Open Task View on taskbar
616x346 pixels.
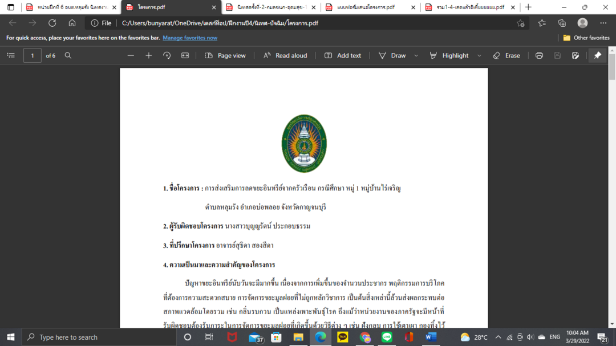pos(209,337)
